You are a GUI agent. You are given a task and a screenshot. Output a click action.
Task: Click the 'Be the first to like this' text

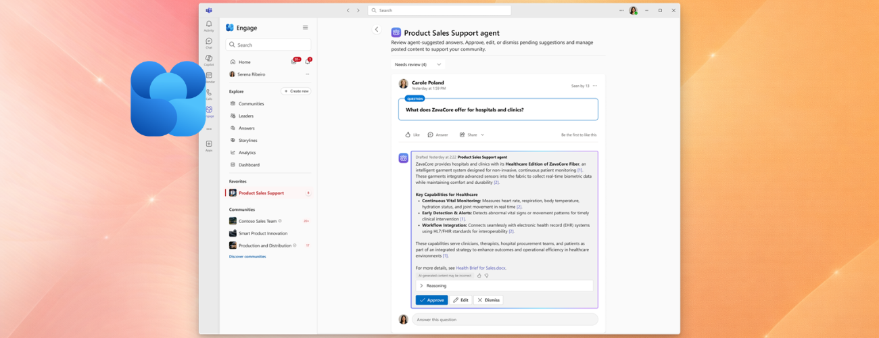tap(579, 135)
